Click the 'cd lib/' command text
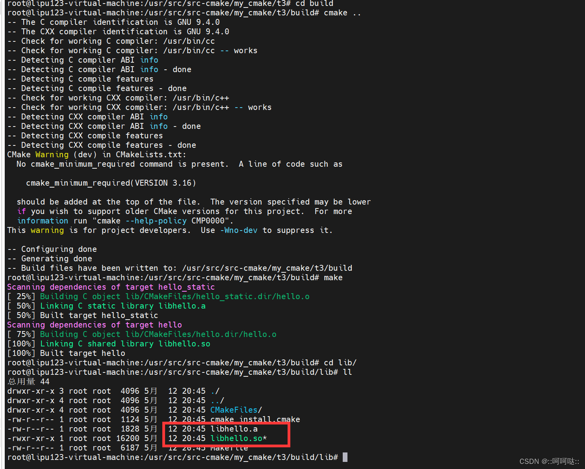This screenshot has height=469, width=585. (x=340, y=363)
